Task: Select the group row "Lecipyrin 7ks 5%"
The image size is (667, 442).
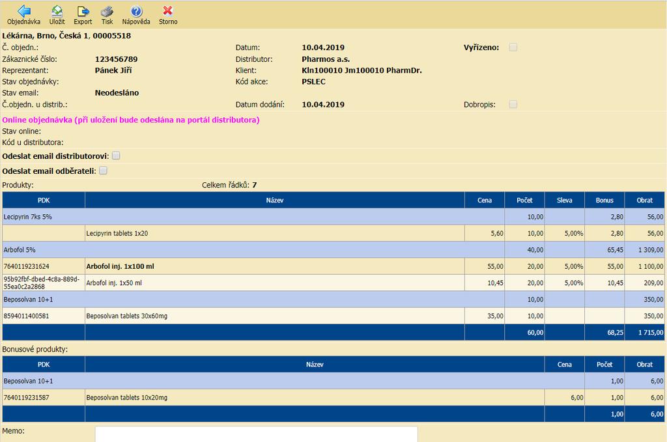Action: click(x=333, y=217)
